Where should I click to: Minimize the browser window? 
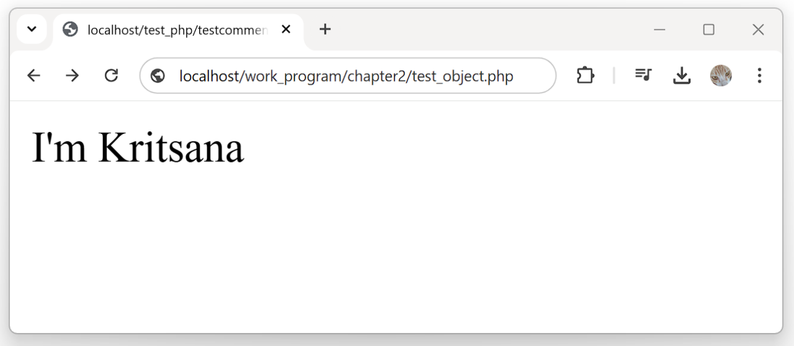[659, 30]
